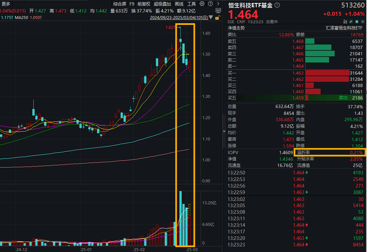Open the F9 overview page
The image size is (367, 252).
point(132,4)
